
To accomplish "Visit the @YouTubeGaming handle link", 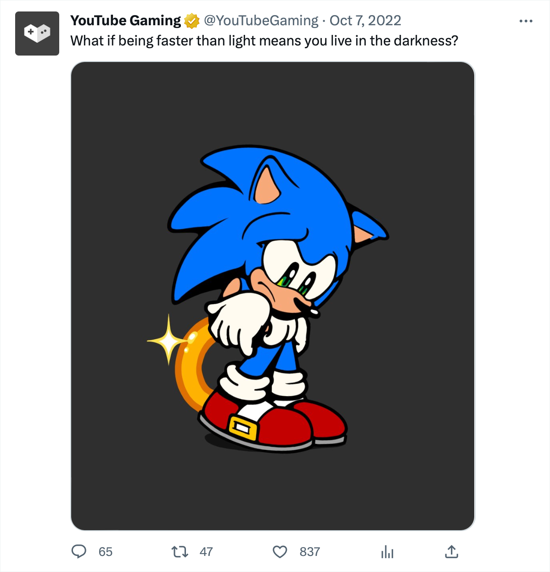I will [x=261, y=21].
